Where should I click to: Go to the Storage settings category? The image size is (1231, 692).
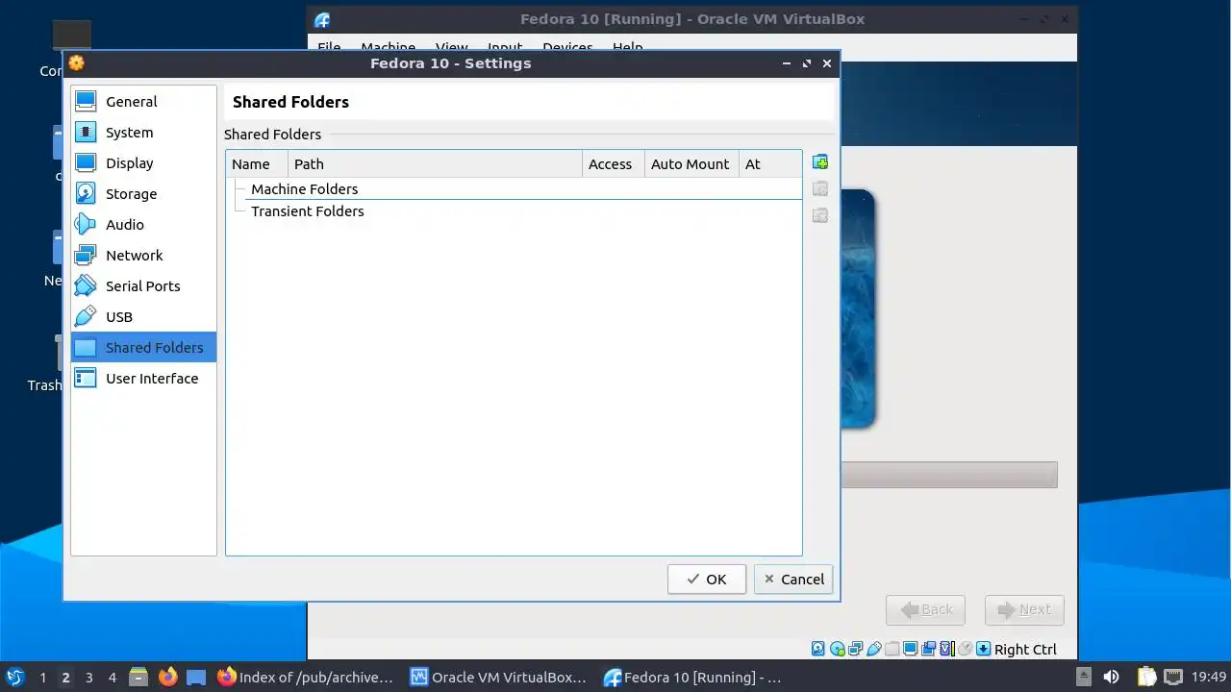pyautogui.click(x=144, y=194)
